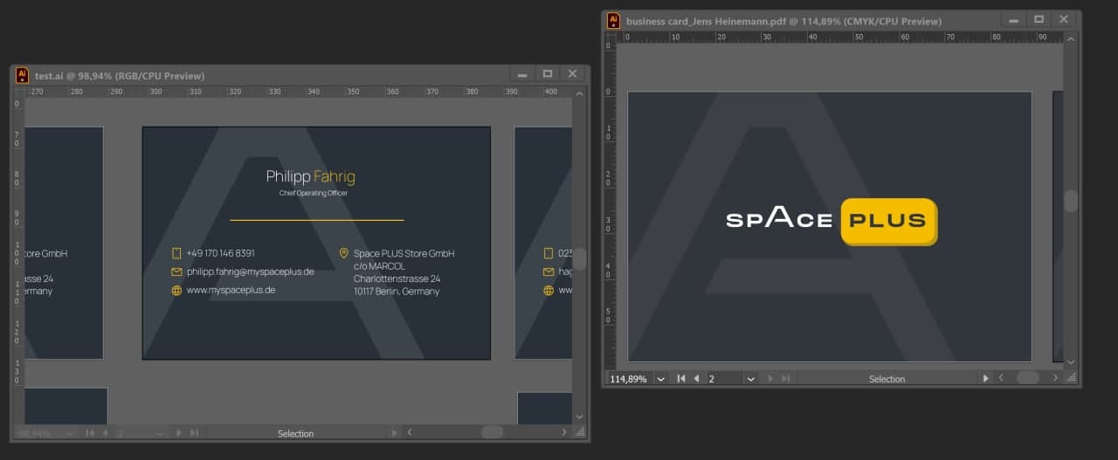Click left horizontal scroll arrow in test.ai window
Screen dimensions: 1118x460
[409, 432]
